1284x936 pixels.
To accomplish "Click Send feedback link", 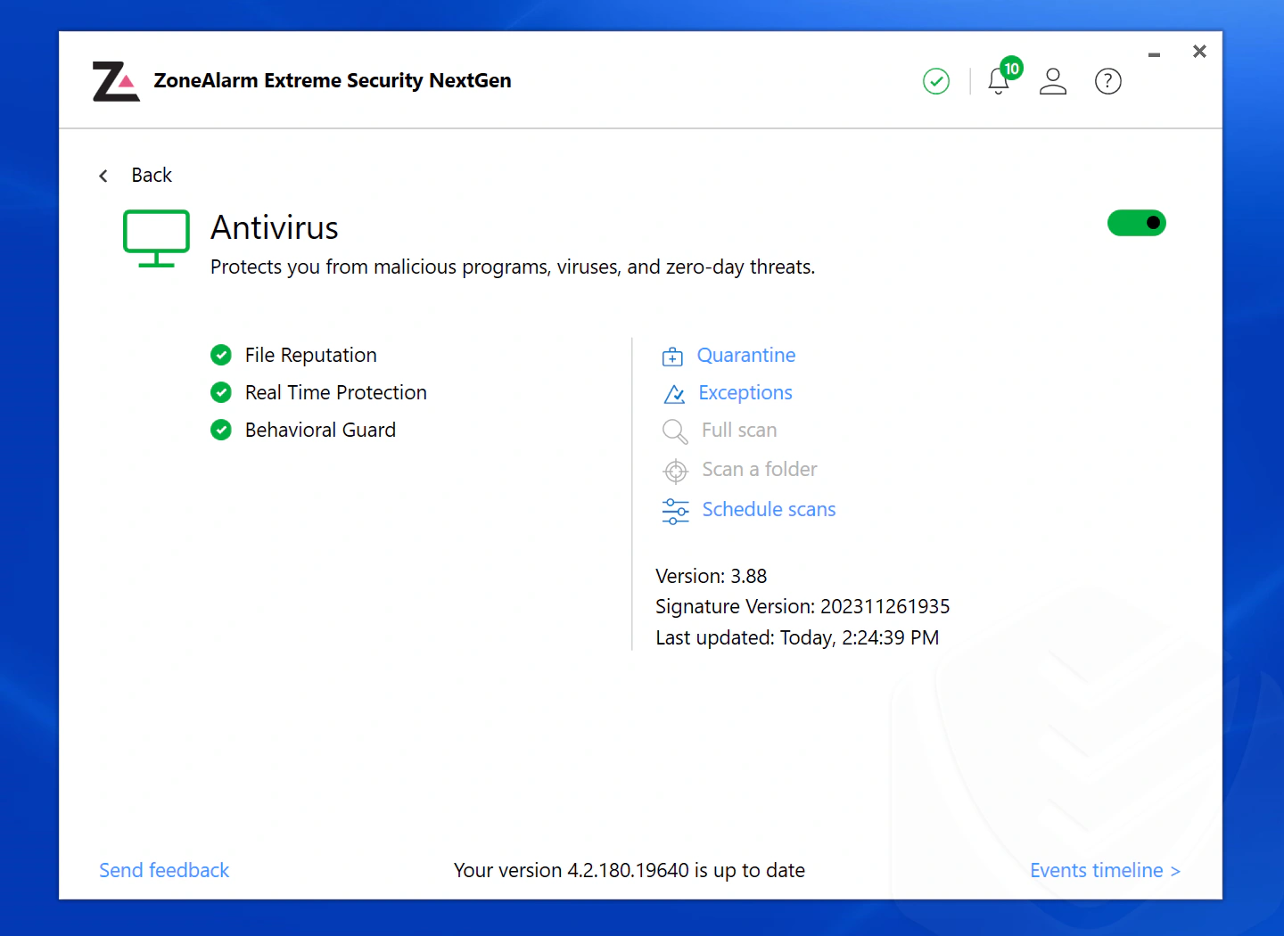I will point(164,871).
